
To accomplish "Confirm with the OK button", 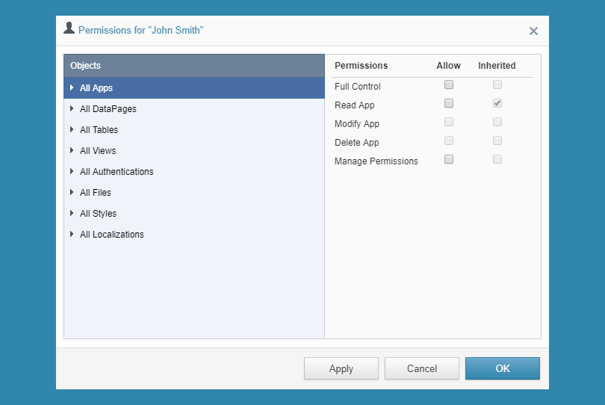I will 503,368.
